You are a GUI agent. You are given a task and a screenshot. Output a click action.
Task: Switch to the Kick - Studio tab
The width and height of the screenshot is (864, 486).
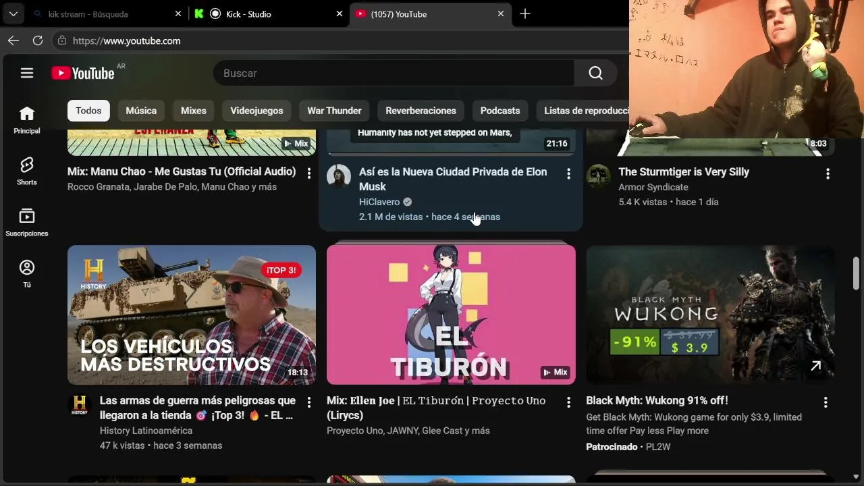tap(268, 13)
